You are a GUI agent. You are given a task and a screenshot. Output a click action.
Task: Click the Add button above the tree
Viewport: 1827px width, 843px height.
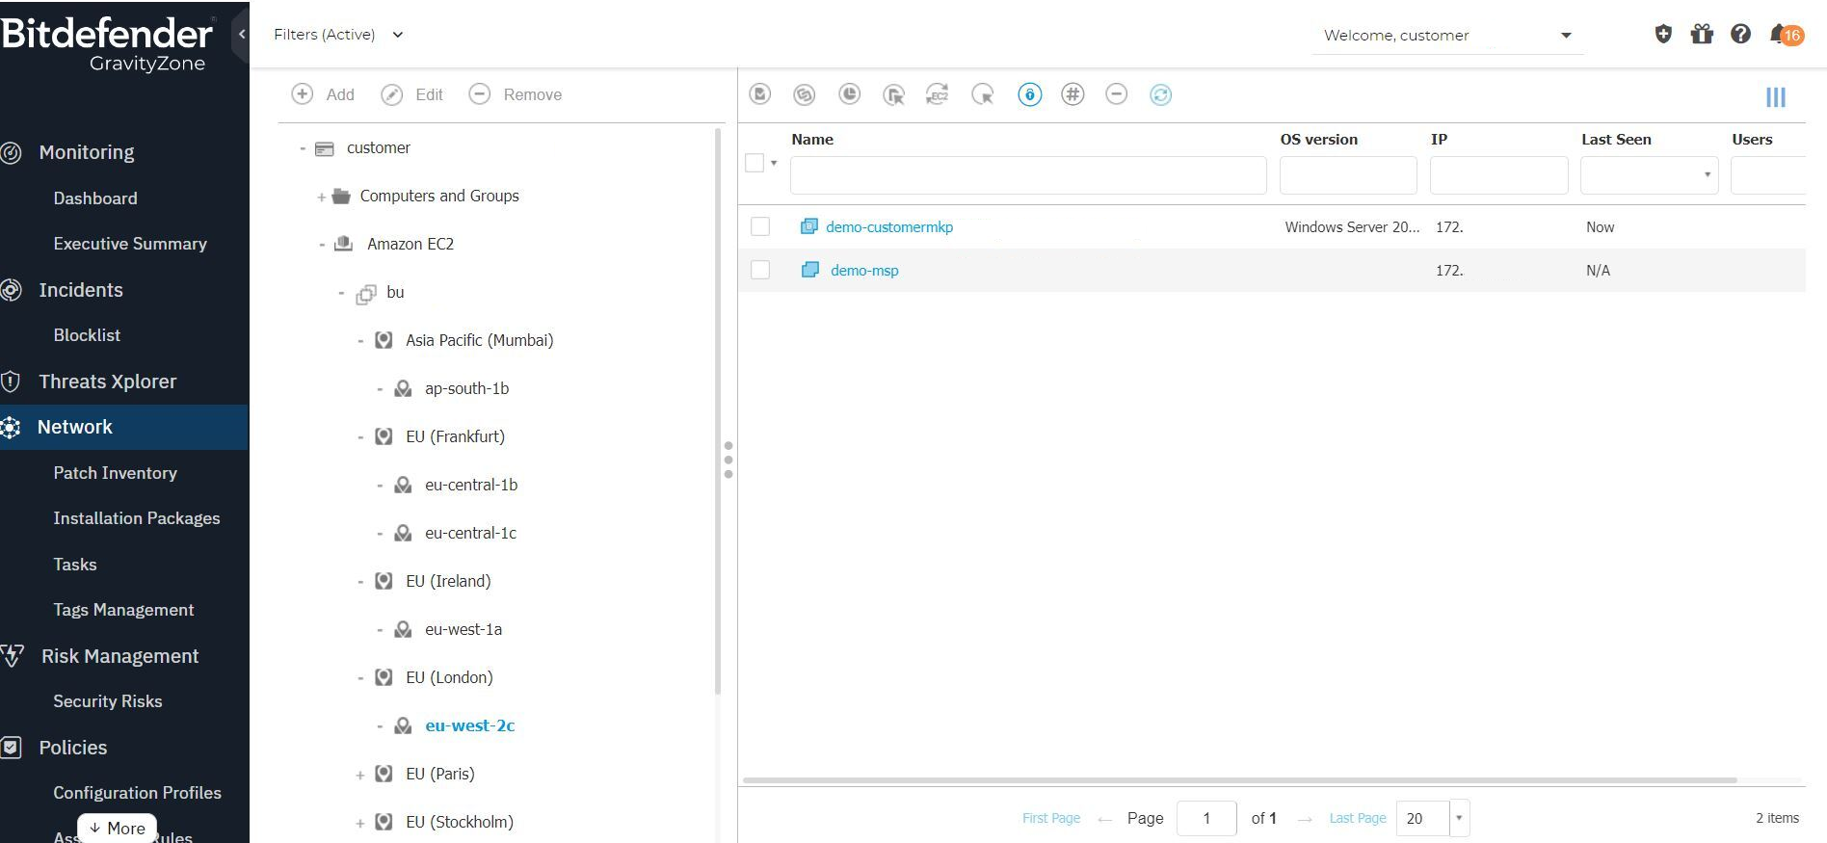[324, 94]
